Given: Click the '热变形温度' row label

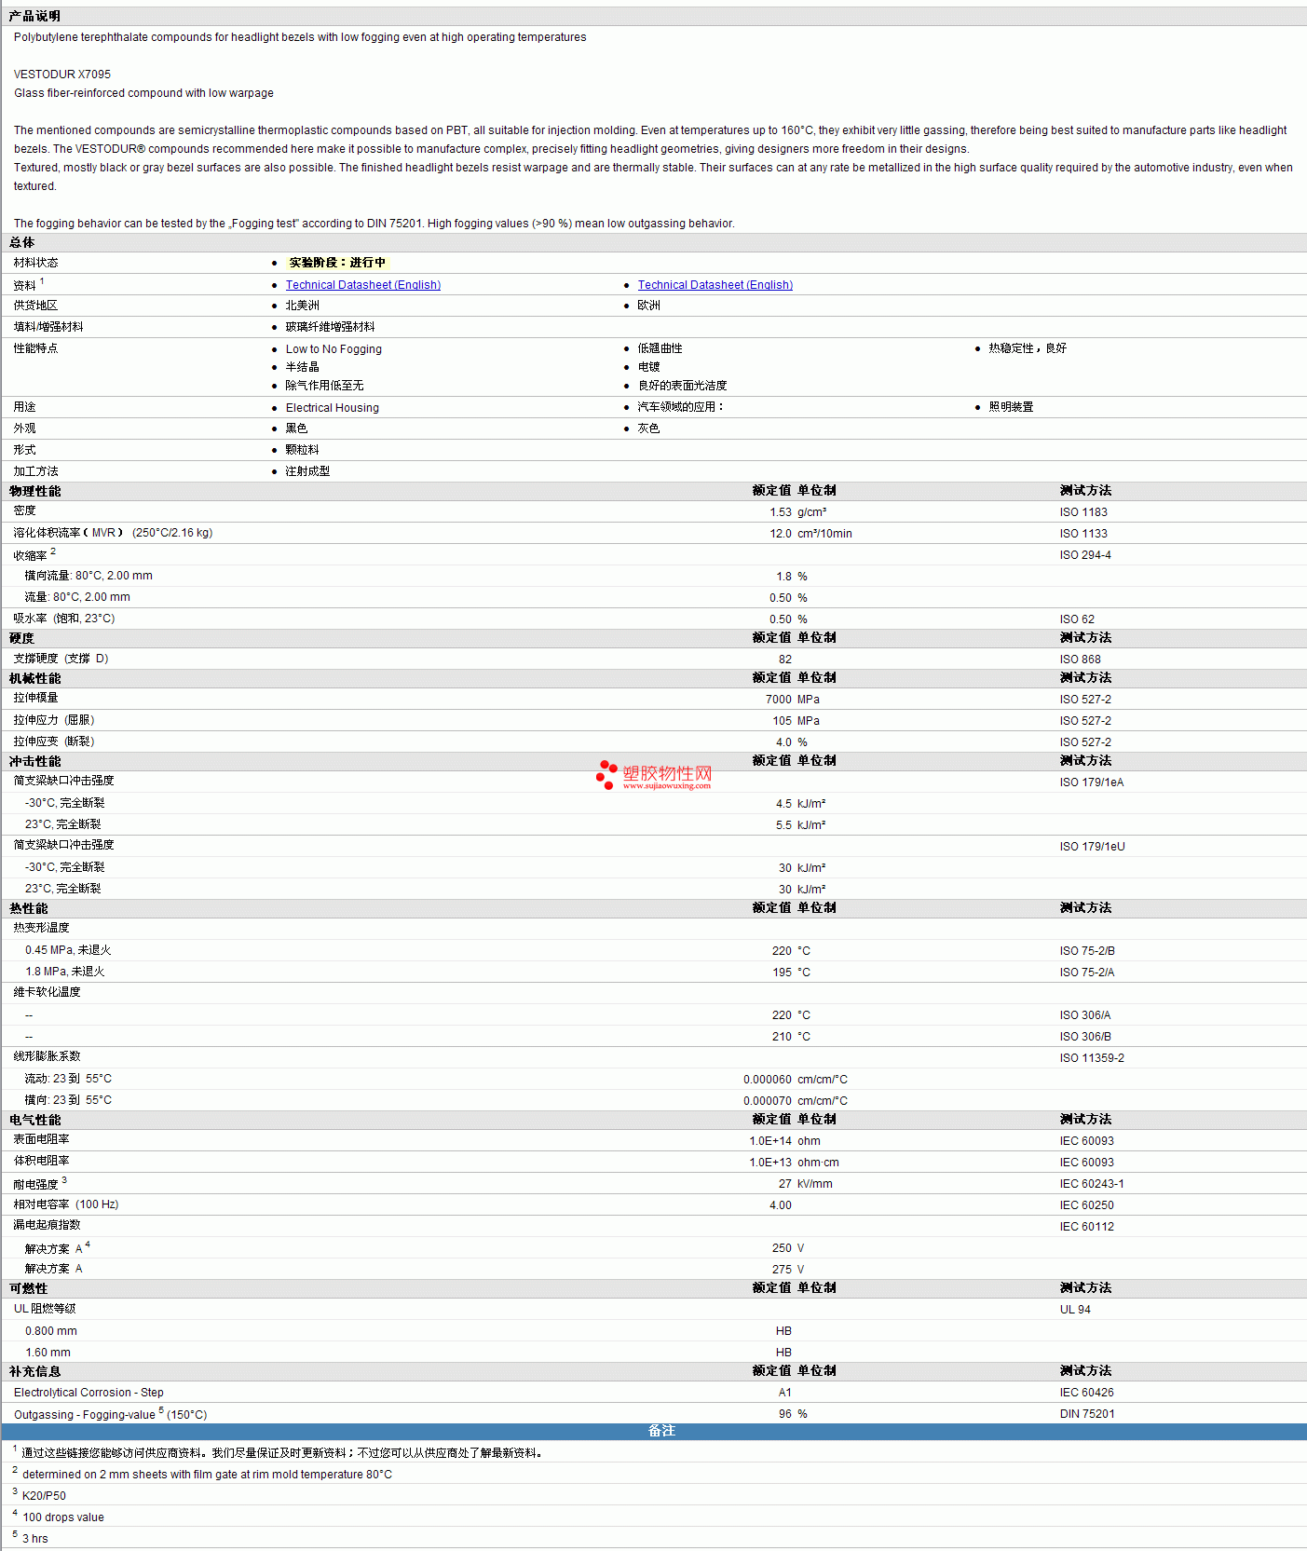Looking at the screenshot, I should (42, 928).
